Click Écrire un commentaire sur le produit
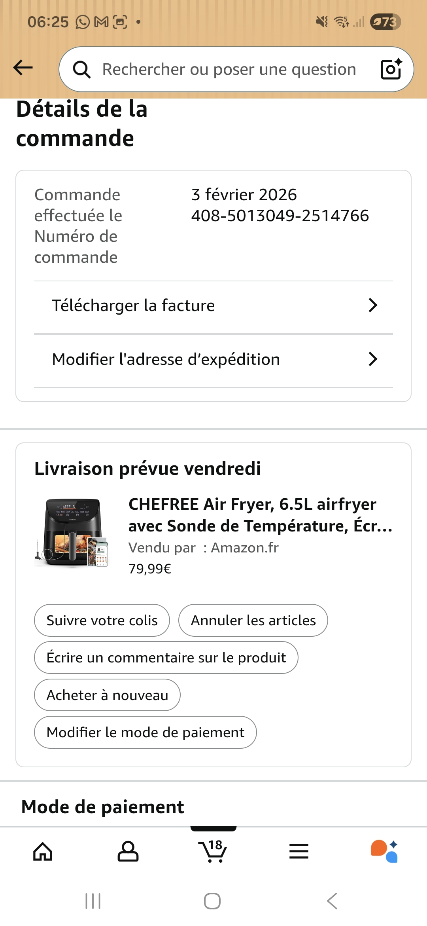The height and width of the screenshot is (926, 427). tap(166, 657)
